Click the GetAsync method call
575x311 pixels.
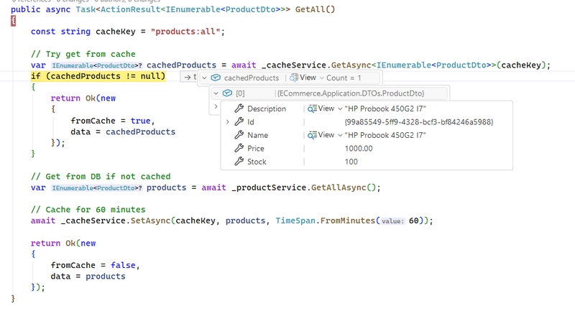(x=351, y=65)
